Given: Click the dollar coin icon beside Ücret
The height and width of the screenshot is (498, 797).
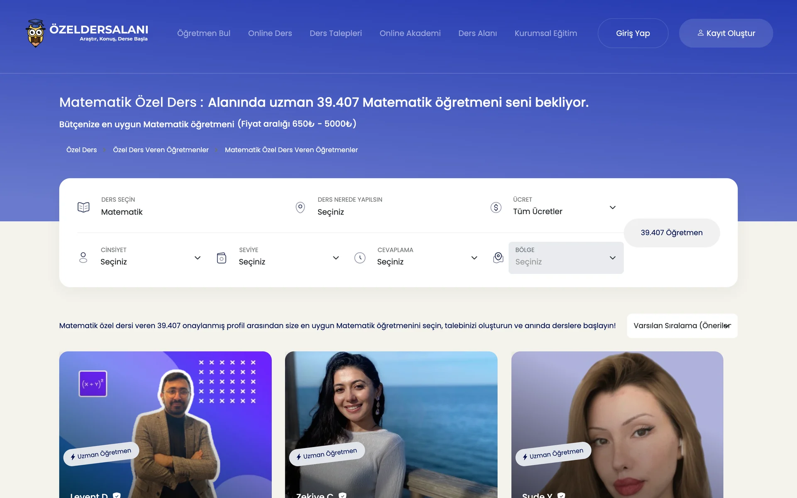Looking at the screenshot, I should click(496, 207).
